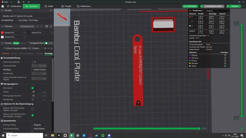Open the Projekt tab
This screenshot has width=246, height=138.
(x=66, y=6)
